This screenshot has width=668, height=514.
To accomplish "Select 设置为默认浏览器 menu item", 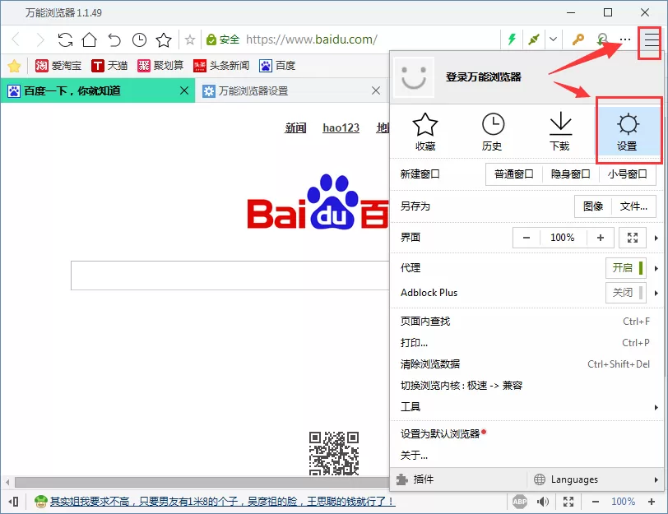I will coord(527,434).
